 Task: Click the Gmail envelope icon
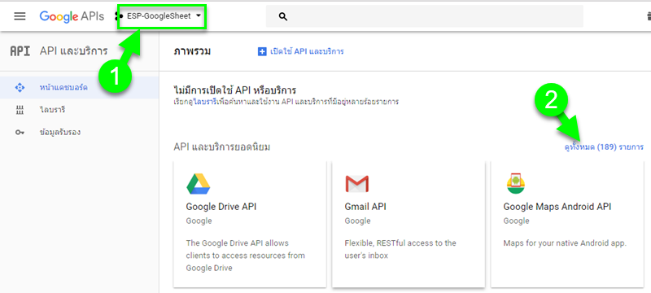coord(356,184)
